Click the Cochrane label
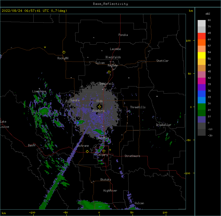This screenshot has height=216, width=221. (x=83, y=146)
